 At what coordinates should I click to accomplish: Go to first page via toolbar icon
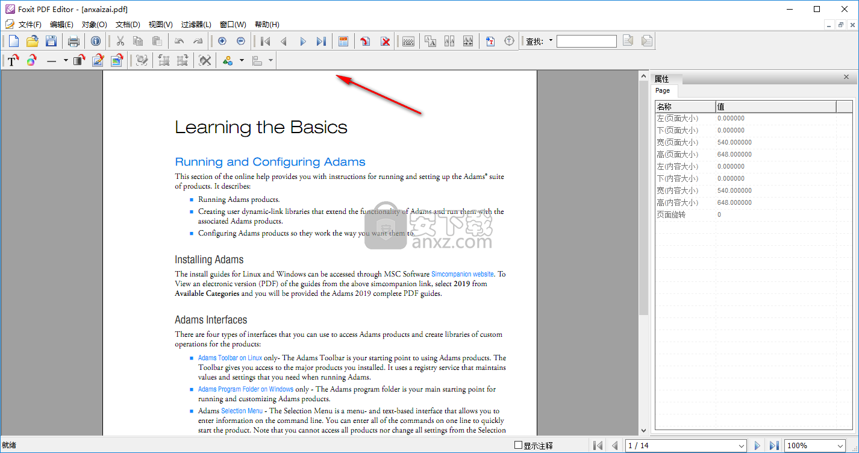pyautogui.click(x=265, y=41)
